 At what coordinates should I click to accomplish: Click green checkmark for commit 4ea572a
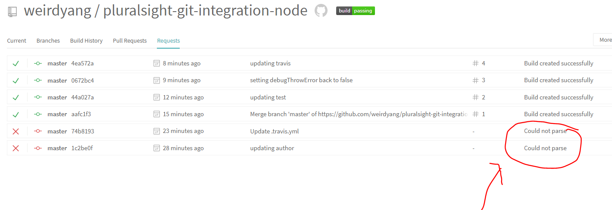pyautogui.click(x=16, y=63)
